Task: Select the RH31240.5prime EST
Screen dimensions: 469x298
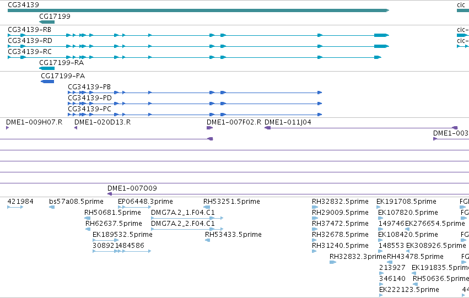Action: point(314,251)
